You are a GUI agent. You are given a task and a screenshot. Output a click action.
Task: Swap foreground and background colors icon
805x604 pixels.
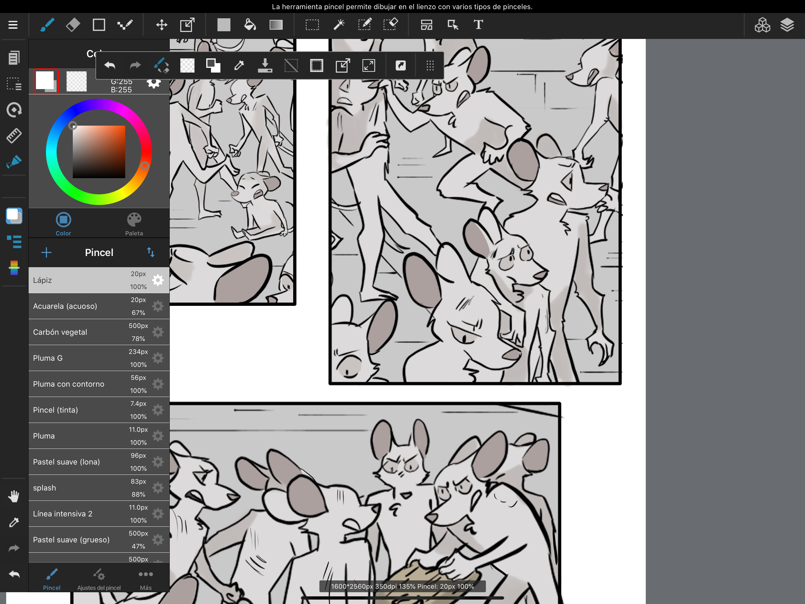point(213,65)
